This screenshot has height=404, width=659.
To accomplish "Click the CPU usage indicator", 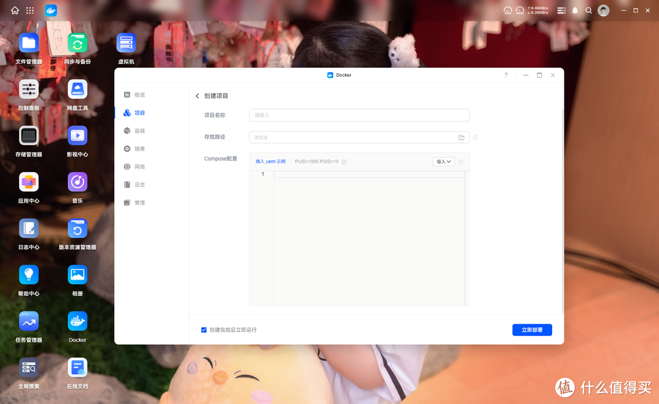I will (508, 10).
